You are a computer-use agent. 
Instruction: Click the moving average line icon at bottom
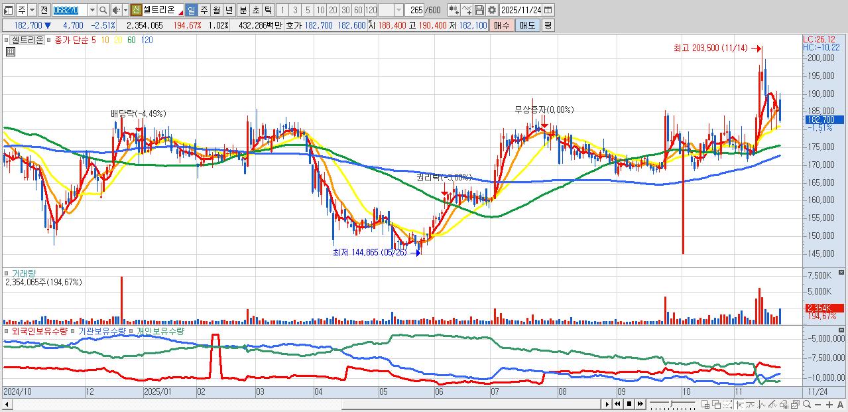point(750,405)
